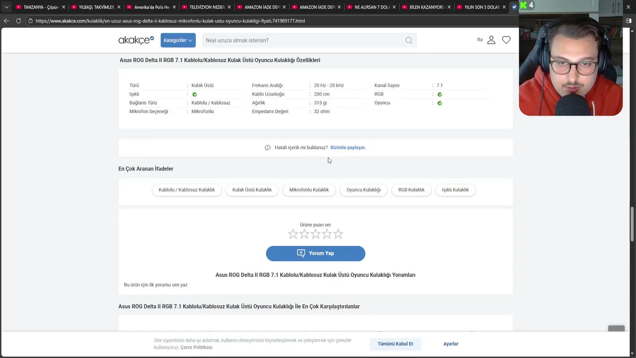Click the 'Bu ürün için ilk yorumu sen yaz' text
Screen dimensions: 636x358
[x=156, y=285]
